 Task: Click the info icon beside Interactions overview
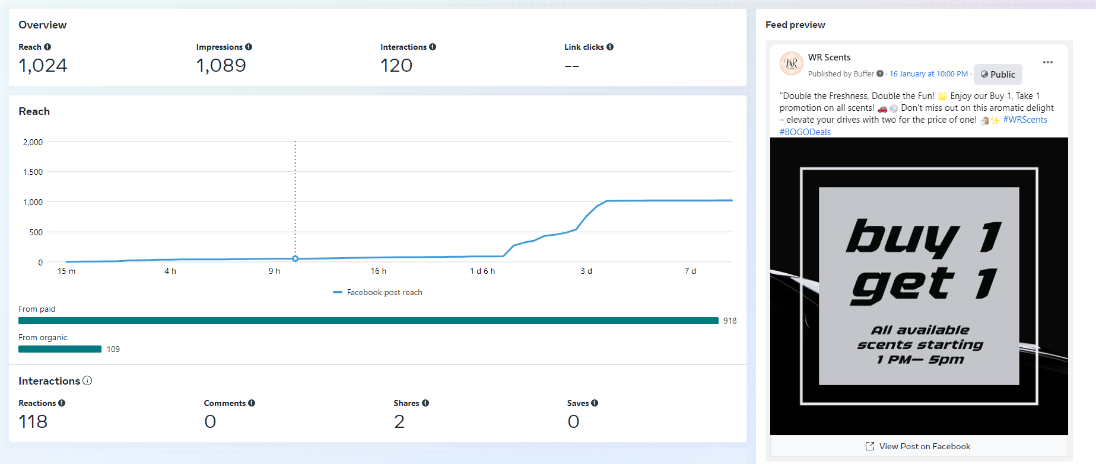433,47
